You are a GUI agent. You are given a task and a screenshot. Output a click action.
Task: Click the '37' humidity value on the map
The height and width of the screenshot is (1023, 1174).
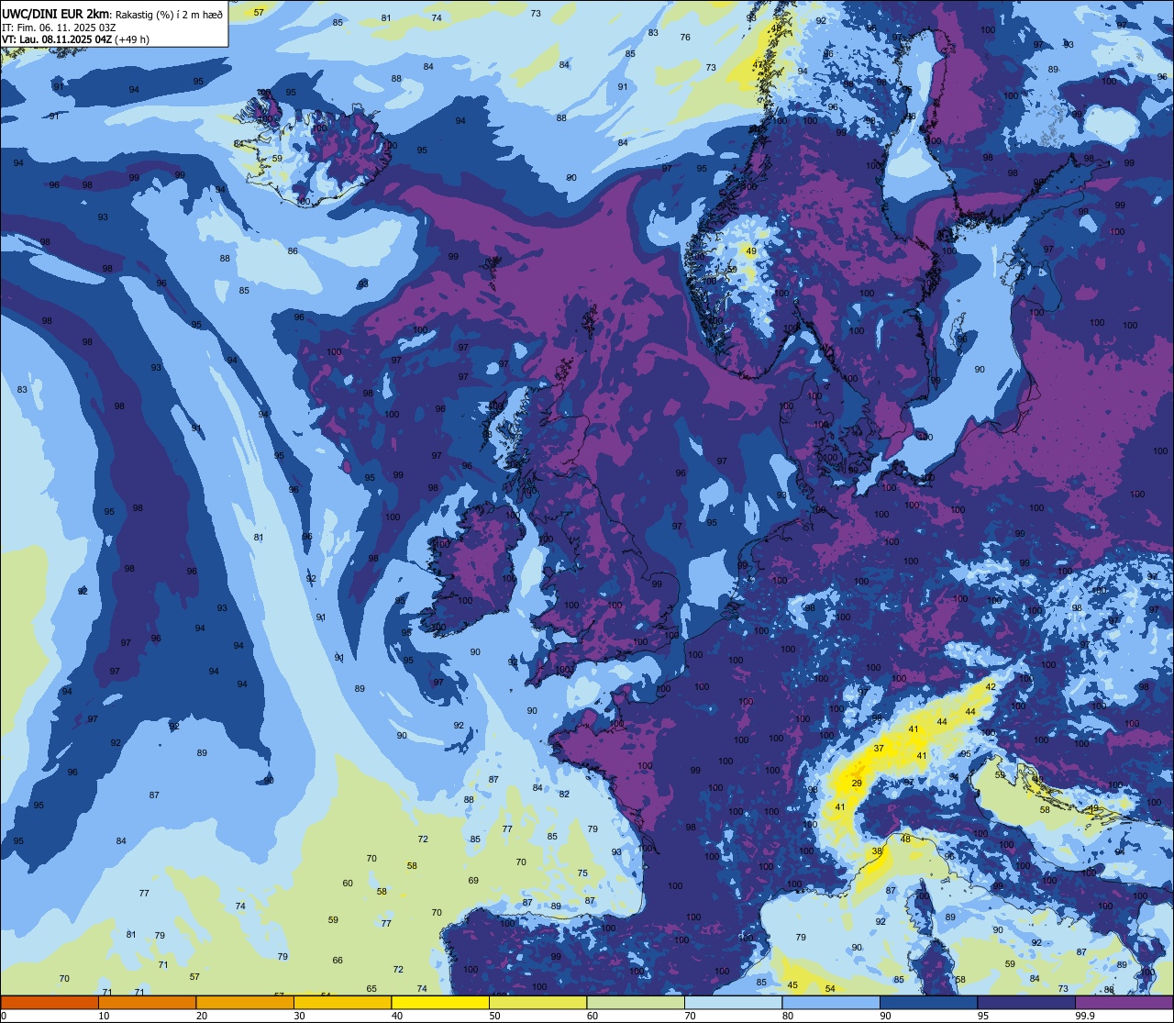pos(879,749)
